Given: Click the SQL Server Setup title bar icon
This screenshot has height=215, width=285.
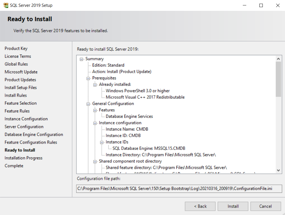Looking at the screenshot, I should [x=6, y=5].
